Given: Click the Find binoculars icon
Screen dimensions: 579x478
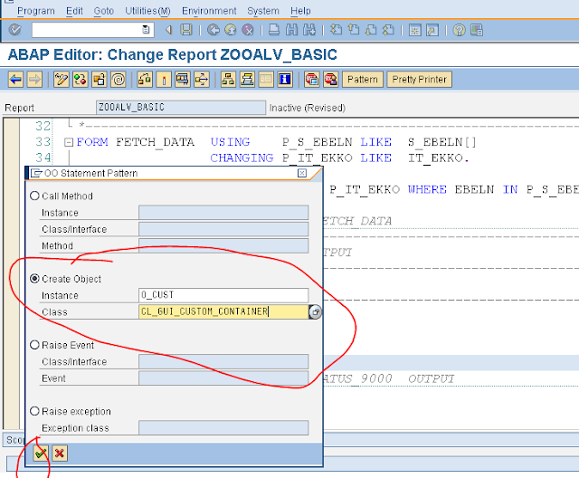Looking at the screenshot, I should pos(291,30).
